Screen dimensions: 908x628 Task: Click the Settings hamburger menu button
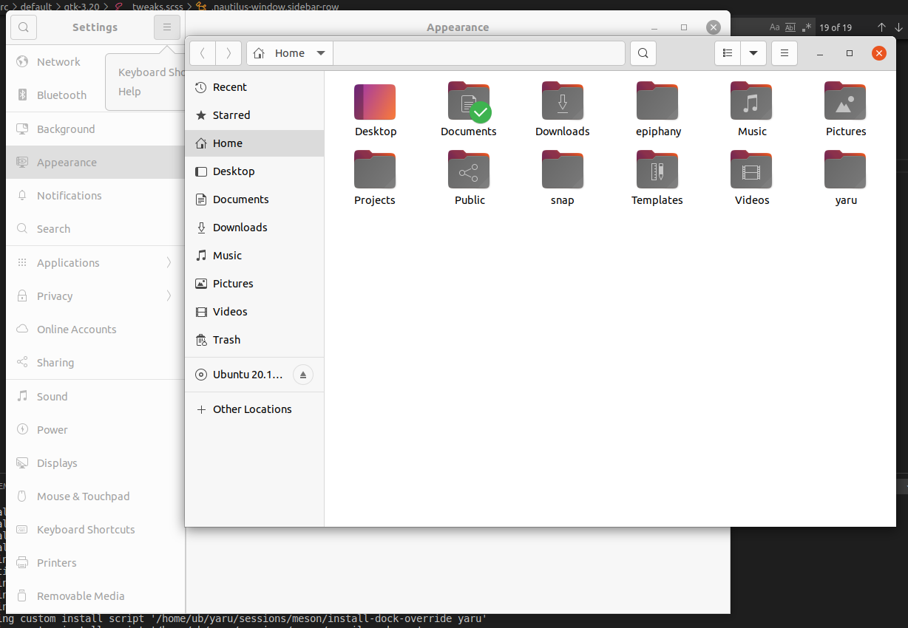tap(167, 28)
